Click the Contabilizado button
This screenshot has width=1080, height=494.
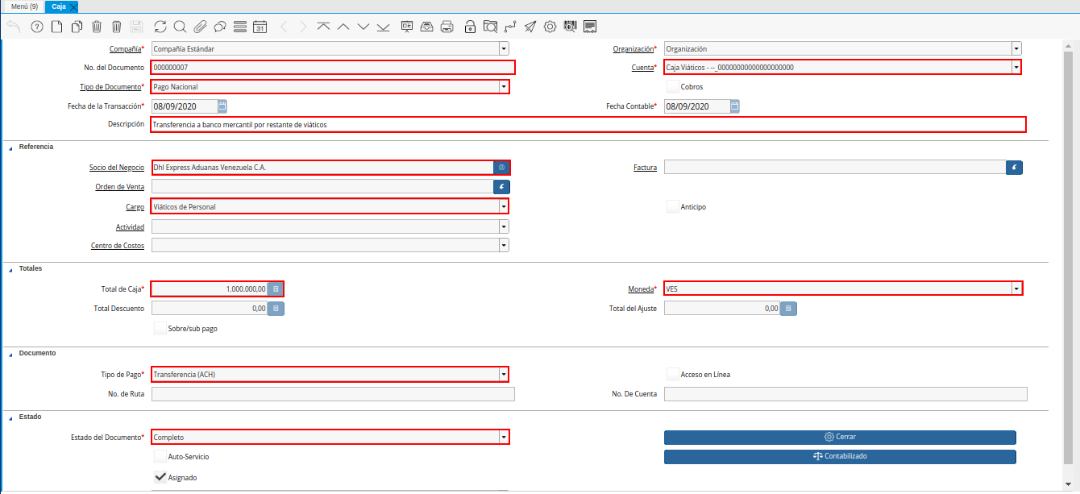840,456
